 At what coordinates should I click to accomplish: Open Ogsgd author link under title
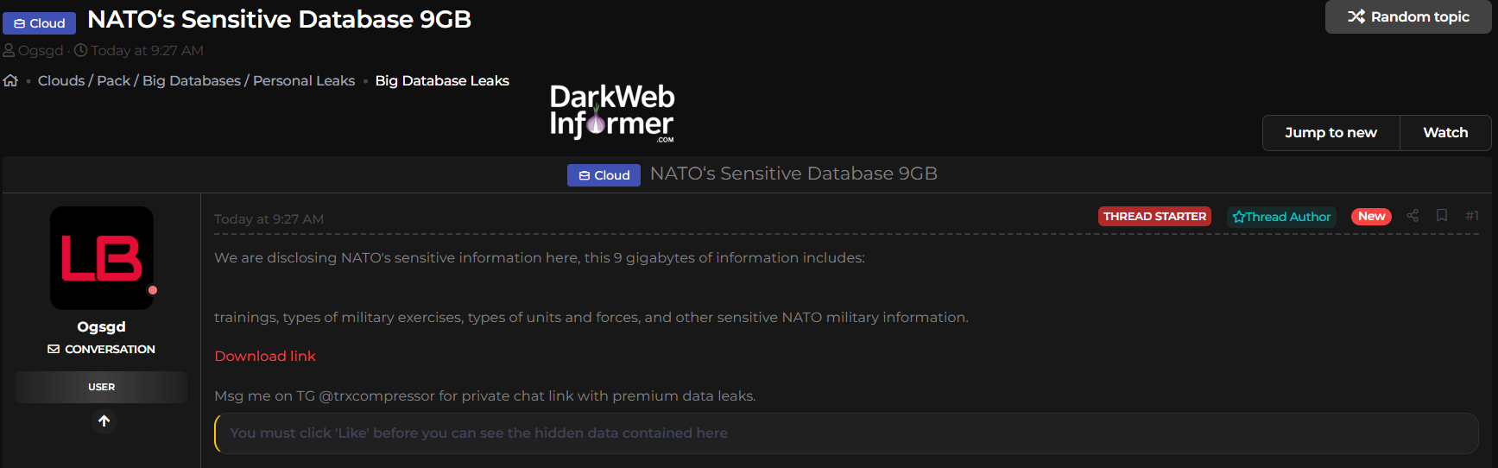click(41, 50)
